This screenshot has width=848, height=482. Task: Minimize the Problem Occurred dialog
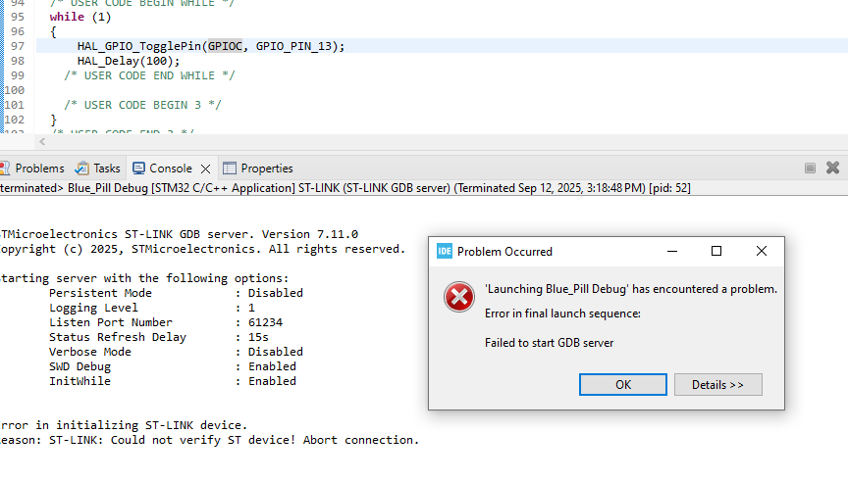[672, 251]
